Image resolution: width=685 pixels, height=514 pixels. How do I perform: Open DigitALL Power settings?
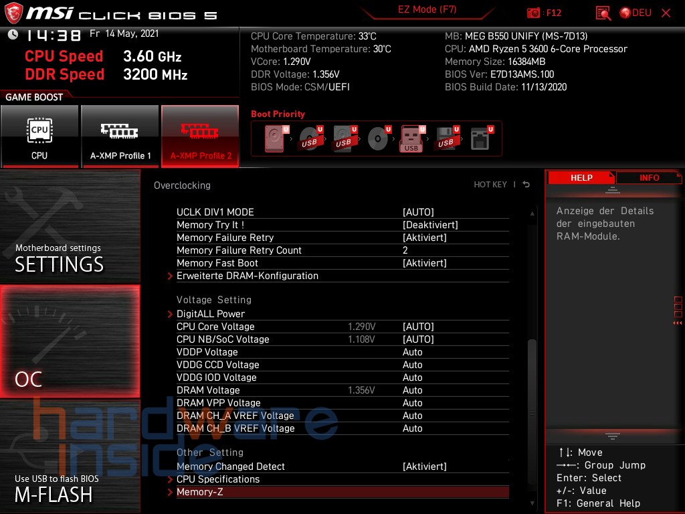pos(211,314)
